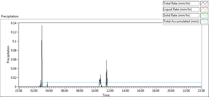
Task: Select the Liquid Rate (mm/hr) legend label
Action: [181, 9]
